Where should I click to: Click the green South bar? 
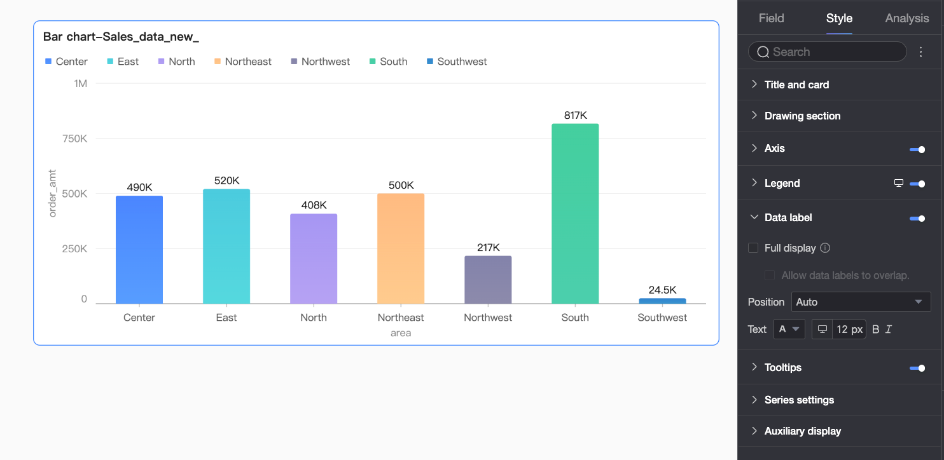(x=575, y=213)
